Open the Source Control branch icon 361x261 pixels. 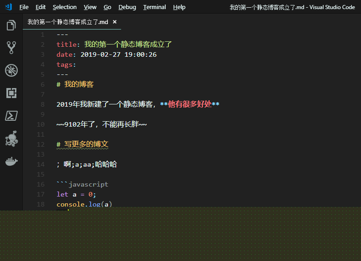(x=11, y=48)
